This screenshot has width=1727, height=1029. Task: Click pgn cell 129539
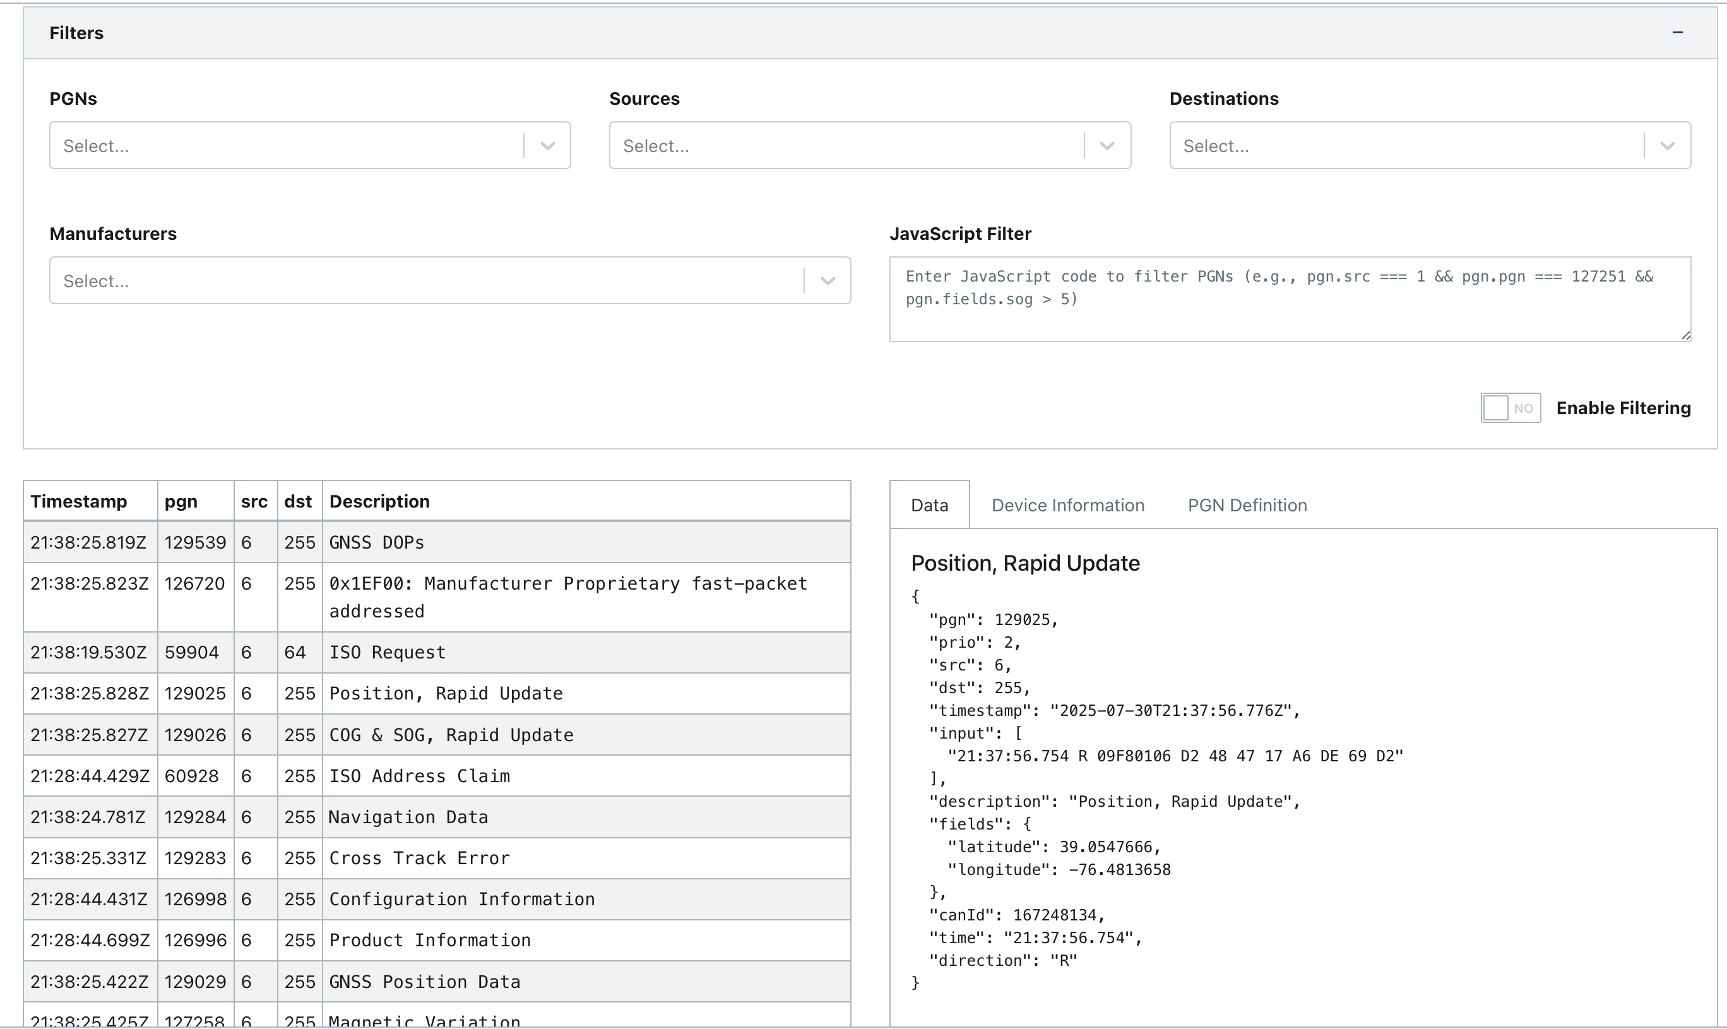tap(195, 542)
